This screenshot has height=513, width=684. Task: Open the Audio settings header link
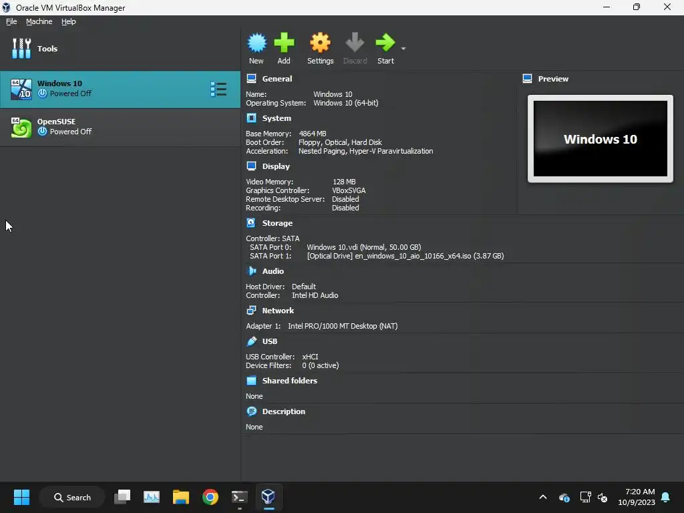coord(273,271)
